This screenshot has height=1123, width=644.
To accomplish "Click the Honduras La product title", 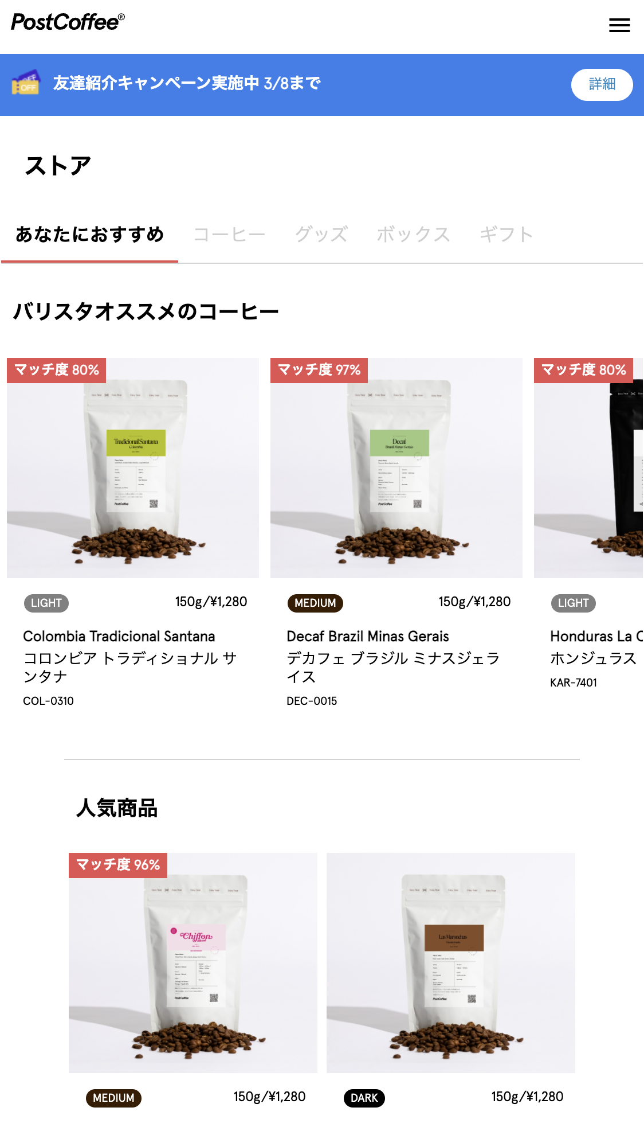I will click(x=596, y=636).
